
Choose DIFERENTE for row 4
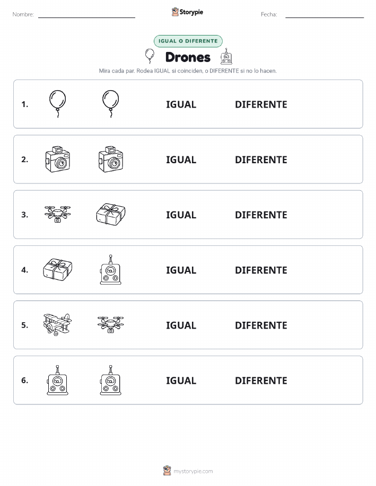click(x=261, y=270)
